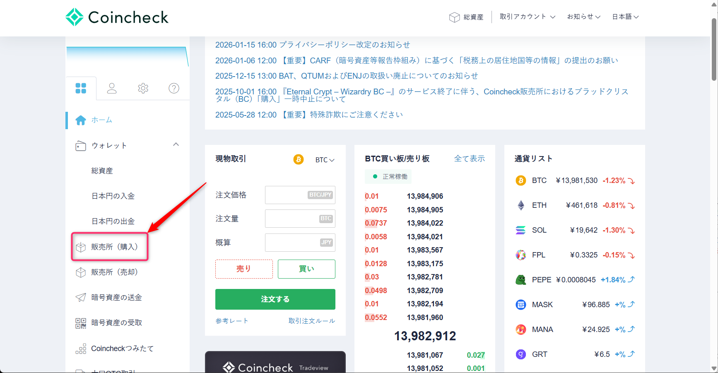Open the user profile icon tab
This screenshot has height=373, width=718.
tap(112, 88)
